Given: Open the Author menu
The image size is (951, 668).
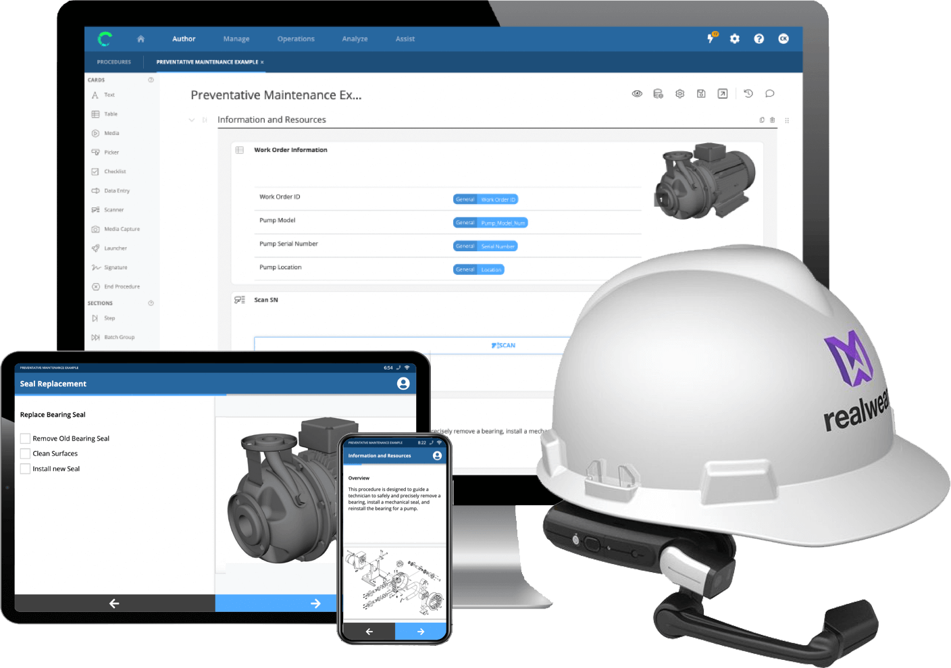Looking at the screenshot, I should click(184, 39).
